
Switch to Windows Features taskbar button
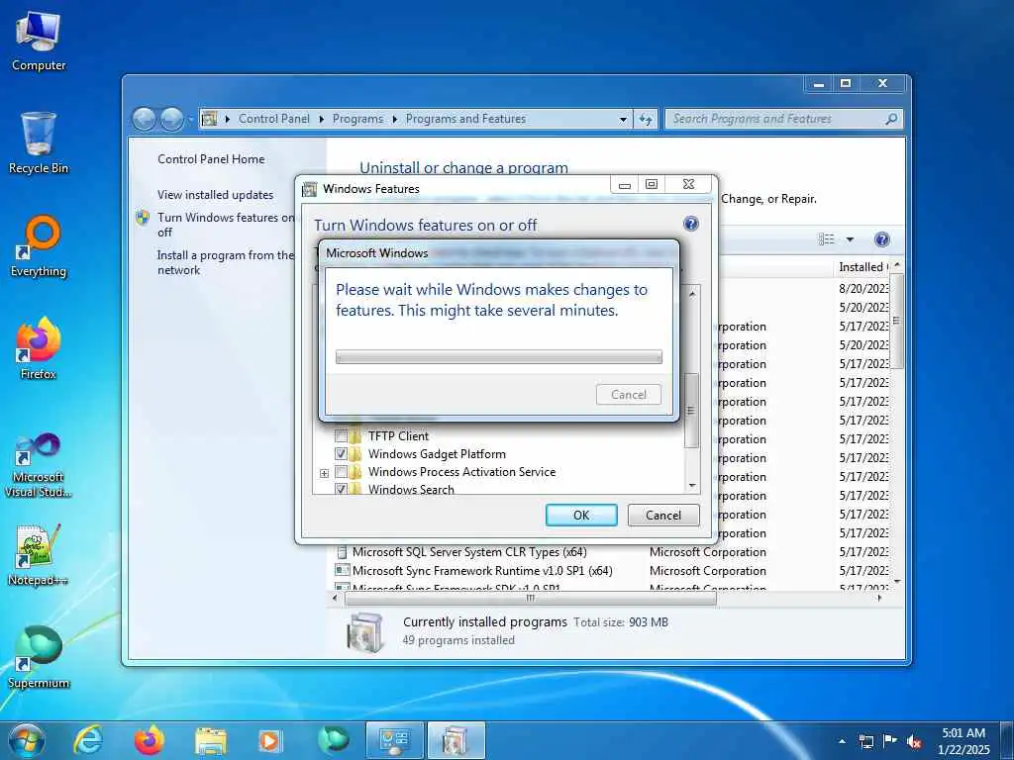click(456, 740)
